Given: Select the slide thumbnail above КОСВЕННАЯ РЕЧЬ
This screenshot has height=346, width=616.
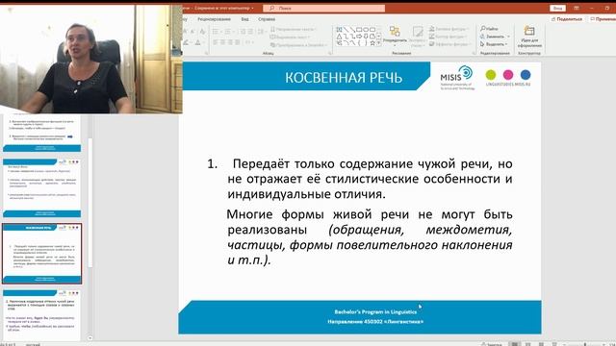Looking at the screenshot, I should click(42, 188).
